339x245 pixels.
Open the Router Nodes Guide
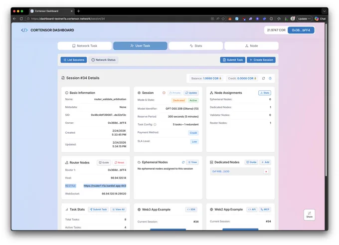104,163
